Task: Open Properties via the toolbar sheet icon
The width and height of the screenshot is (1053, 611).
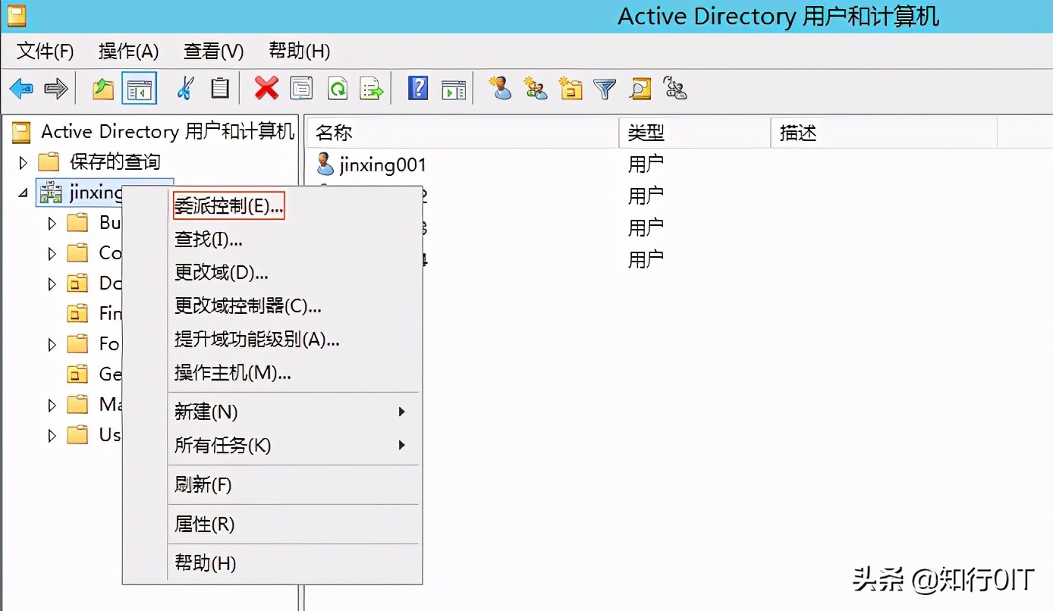Action: 301,89
